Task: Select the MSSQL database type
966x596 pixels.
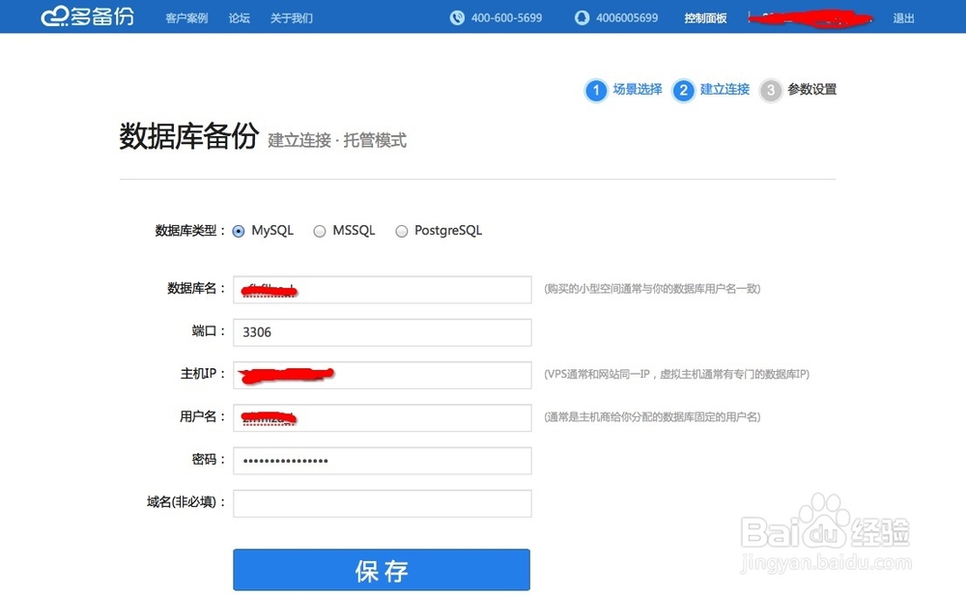Action: point(320,231)
